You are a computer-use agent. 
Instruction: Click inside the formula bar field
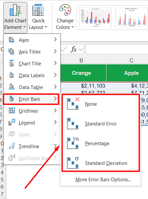[x=117, y=49]
